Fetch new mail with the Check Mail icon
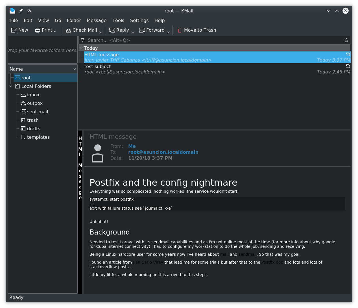 coord(68,30)
